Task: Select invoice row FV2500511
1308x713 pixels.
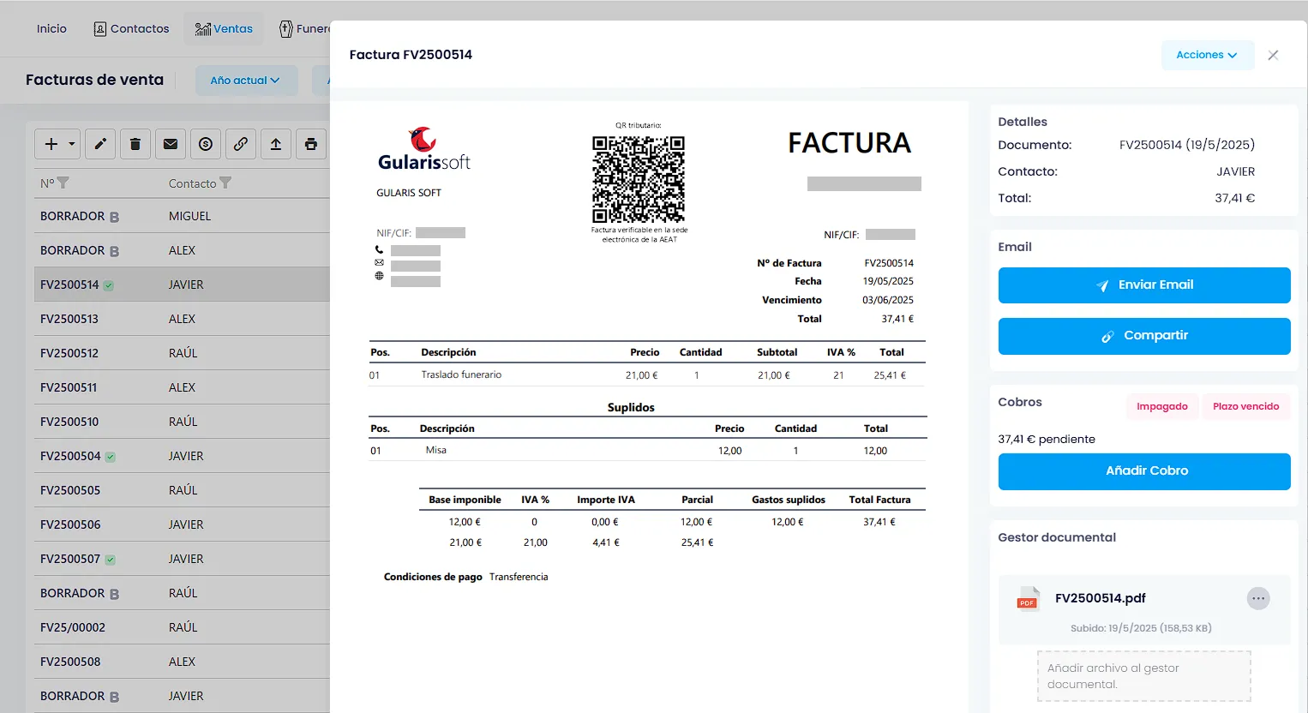Action: pyautogui.click(x=182, y=387)
